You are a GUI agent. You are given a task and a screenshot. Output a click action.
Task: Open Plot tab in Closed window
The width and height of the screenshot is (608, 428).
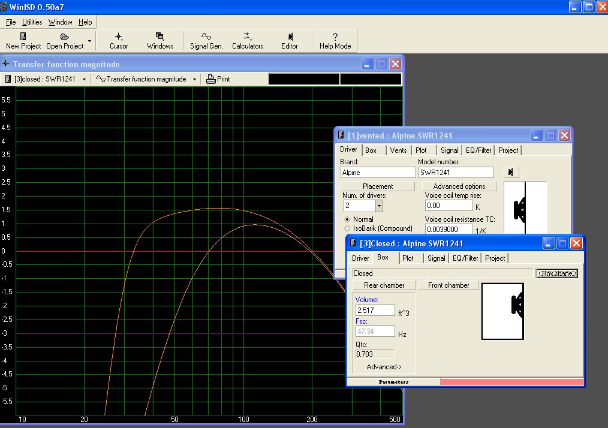[x=408, y=258]
